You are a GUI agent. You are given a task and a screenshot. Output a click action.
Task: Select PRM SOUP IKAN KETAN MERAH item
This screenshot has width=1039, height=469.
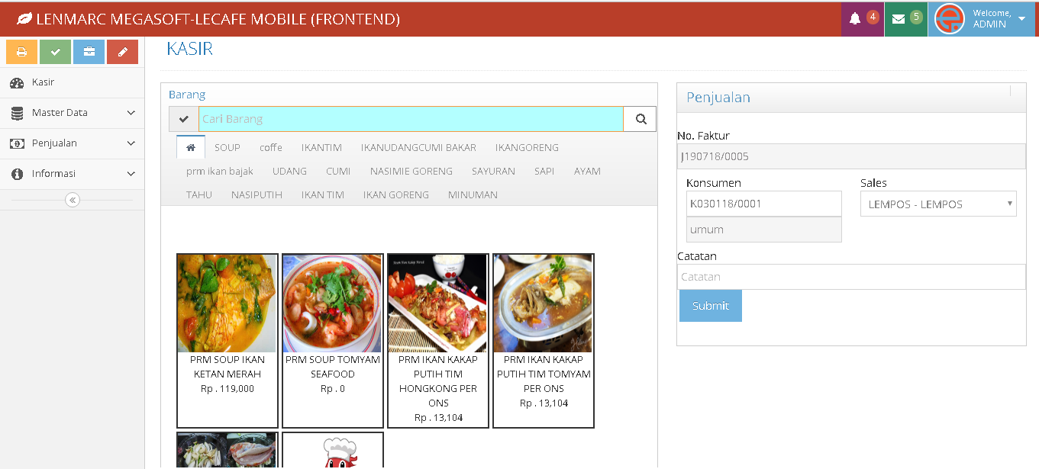[x=227, y=341]
